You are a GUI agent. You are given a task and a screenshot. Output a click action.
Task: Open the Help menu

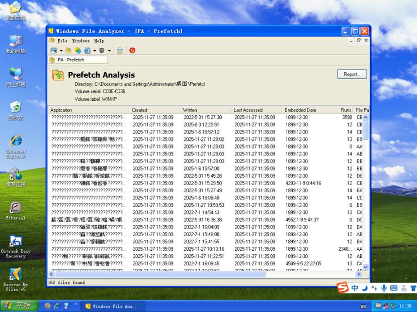[x=99, y=41]
